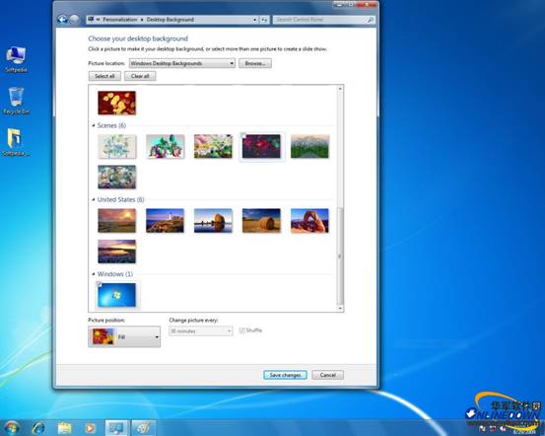The width and height of the screenshot is (545, 436).
Task: Open Windows Media Player from the taskbar
Action: (x=90, y=428)
